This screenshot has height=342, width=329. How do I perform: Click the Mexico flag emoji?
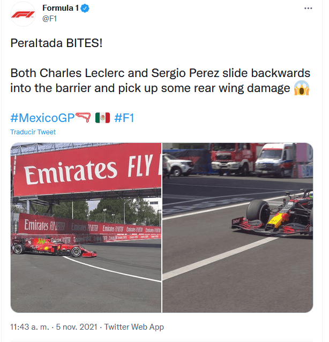point(102,118)
